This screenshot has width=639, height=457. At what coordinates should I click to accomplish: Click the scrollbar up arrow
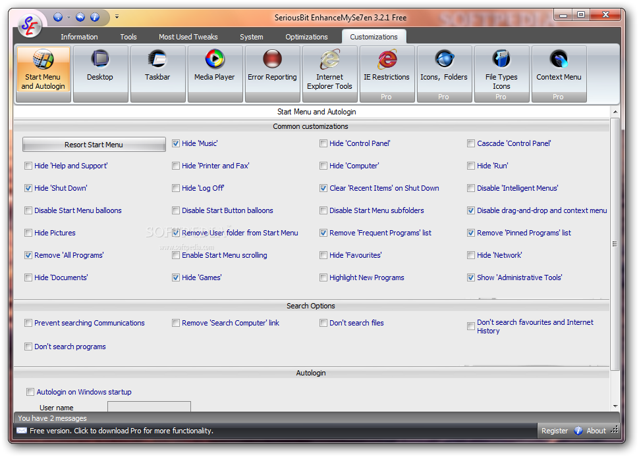point(615,112)
